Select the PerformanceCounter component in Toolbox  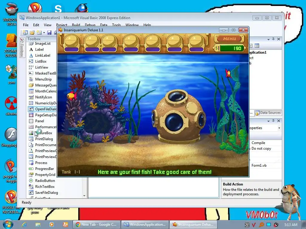click(42, 127)
